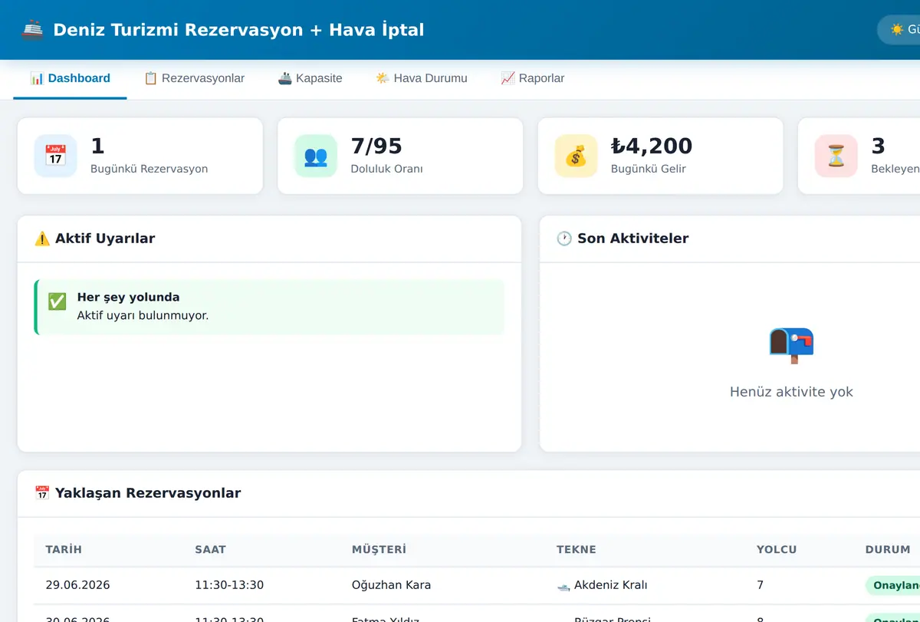This screenshot has width=920, height=622.
Task: Click the mailbox icon in Son Aktiviteler
Action: point(791,344)
